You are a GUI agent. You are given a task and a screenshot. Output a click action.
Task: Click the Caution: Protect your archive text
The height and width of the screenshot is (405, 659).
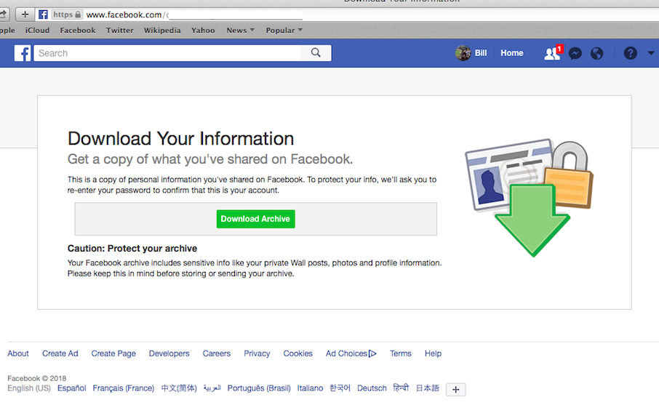pos(132,248)
